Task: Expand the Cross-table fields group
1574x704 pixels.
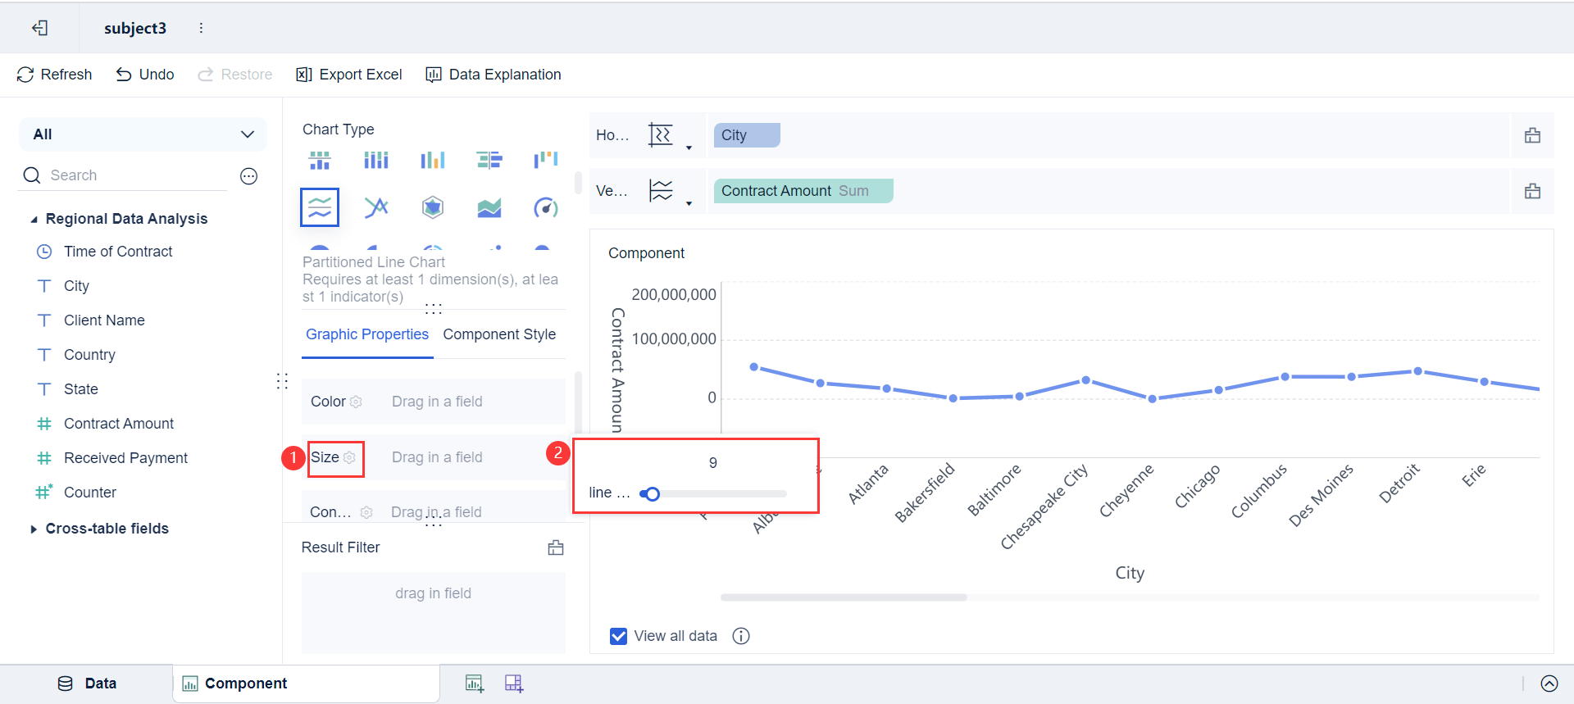Action: click(34, 529)
